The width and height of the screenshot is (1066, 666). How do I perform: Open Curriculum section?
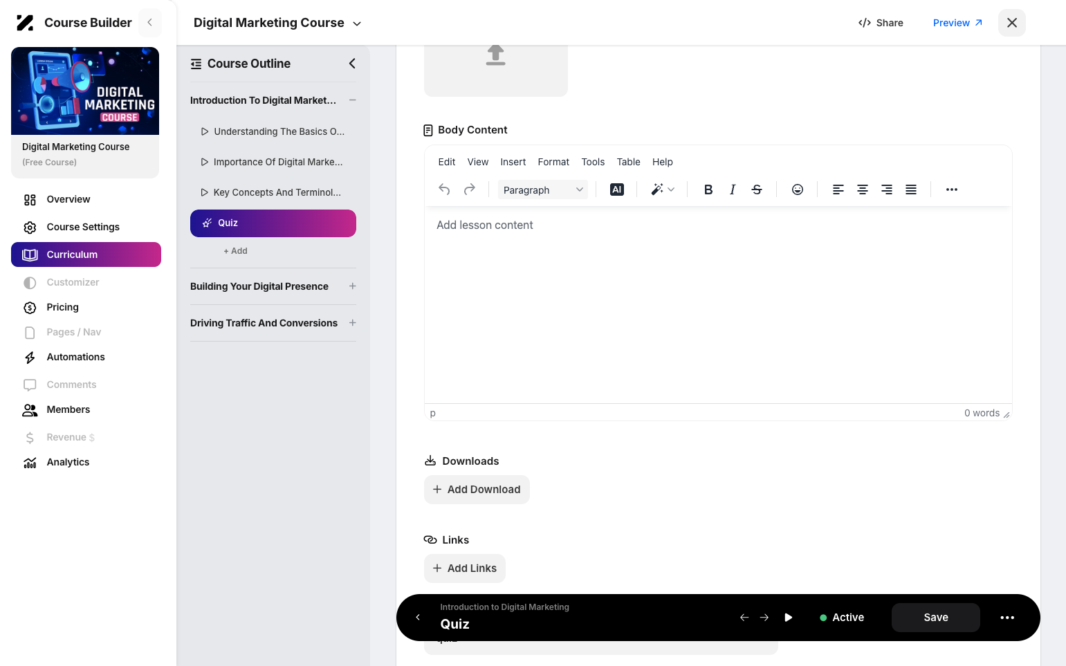point(86,255)
